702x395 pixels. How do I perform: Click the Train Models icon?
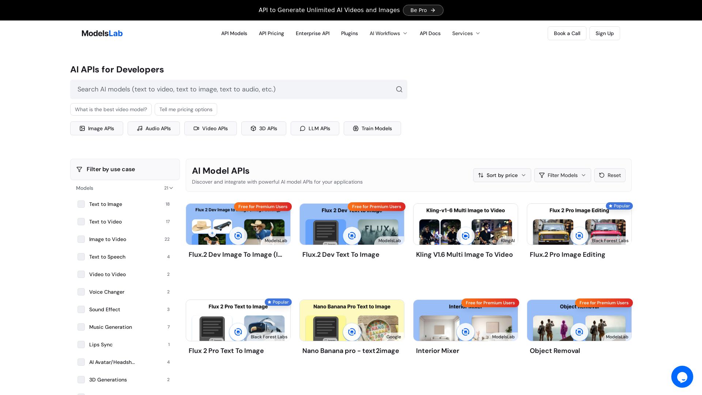pyautogui.click(x=356, y=128)
